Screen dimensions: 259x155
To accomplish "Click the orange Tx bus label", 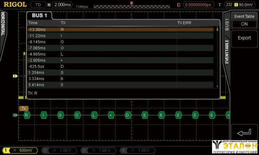I will [x=24, y=108].
